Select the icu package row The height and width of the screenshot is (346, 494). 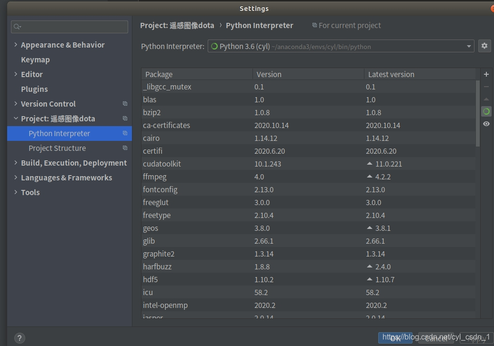[308, 293]
